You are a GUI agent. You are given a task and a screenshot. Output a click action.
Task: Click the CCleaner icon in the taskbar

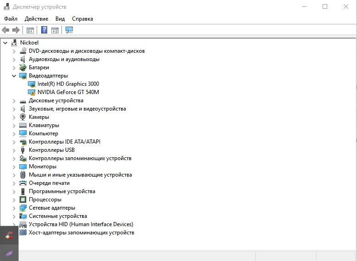(9, 235)
